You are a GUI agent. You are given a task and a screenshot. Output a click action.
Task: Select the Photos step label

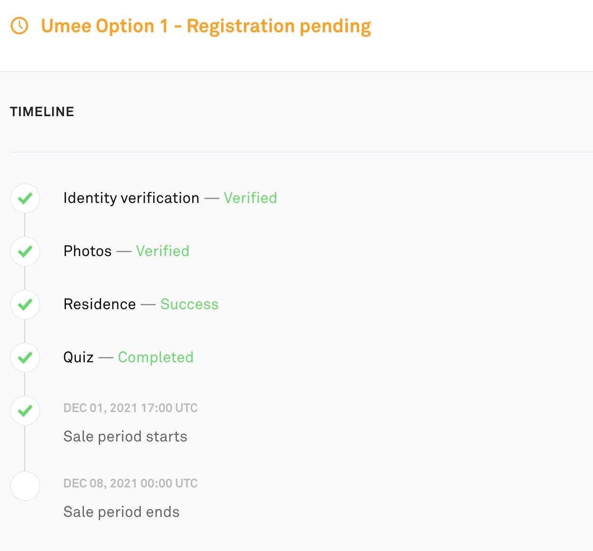(x=88, y=251)
